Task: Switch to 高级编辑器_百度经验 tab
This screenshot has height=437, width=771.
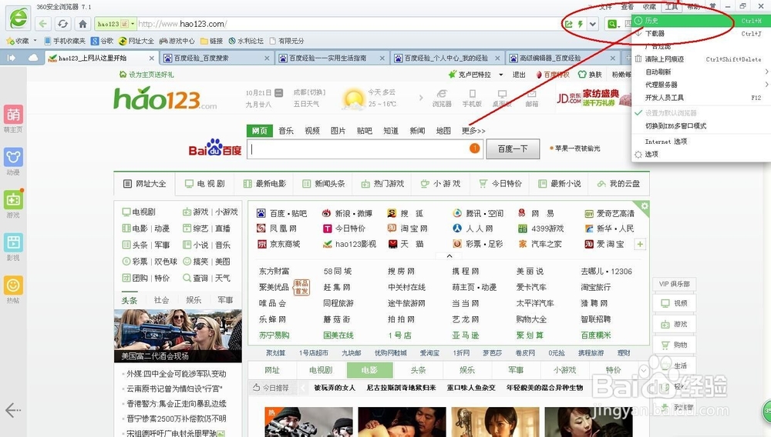Action: click(x=563, y=58)
